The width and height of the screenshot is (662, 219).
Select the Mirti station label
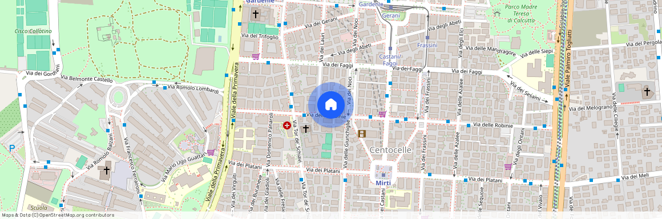point(384,183)
